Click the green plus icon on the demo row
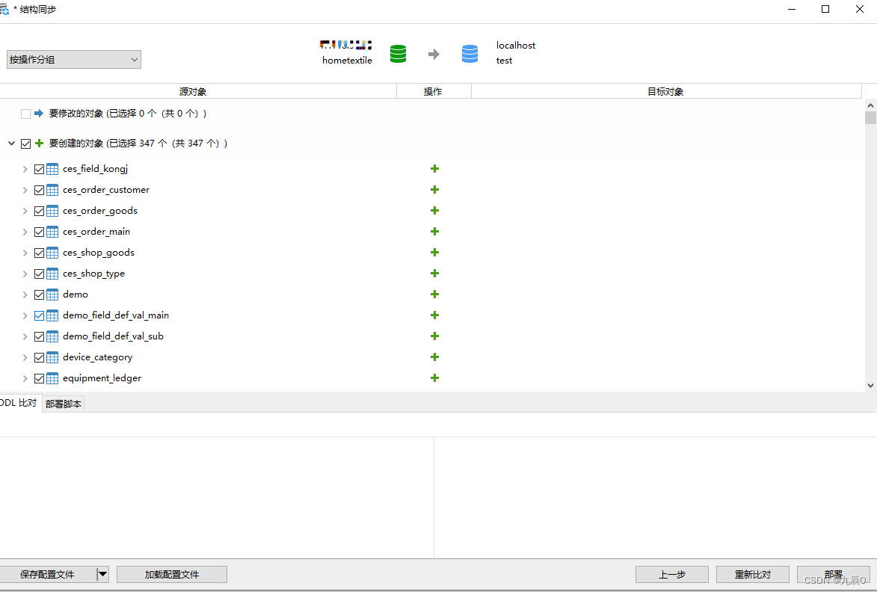This screenshot has width=877, height=592. 434,294
